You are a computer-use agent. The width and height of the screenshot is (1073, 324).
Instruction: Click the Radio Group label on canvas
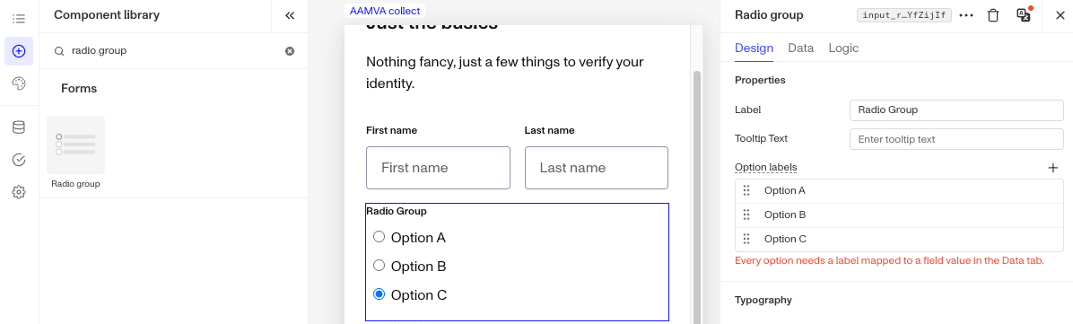pos(397,211)
